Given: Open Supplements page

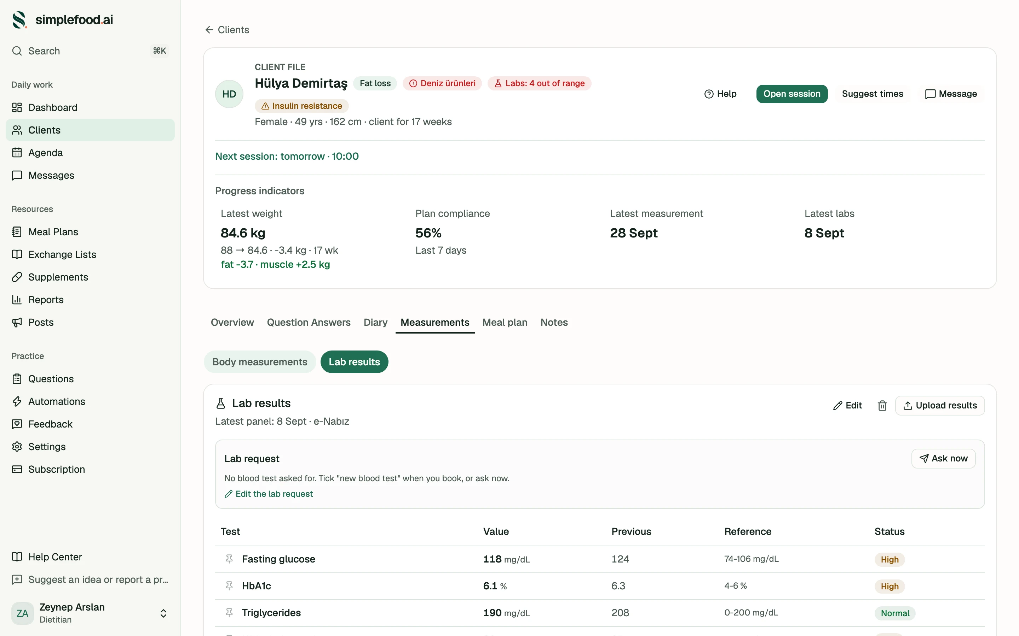Looking at the screenshot, I should pos(90,277).
